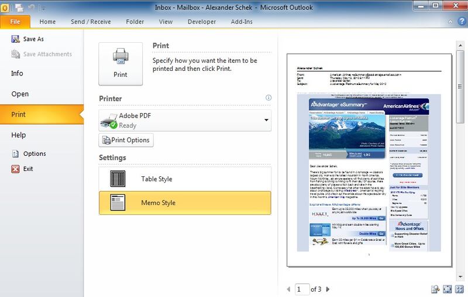Click the Actual Size zoom icon below preview
468x297 pixels.
[435, 289]
